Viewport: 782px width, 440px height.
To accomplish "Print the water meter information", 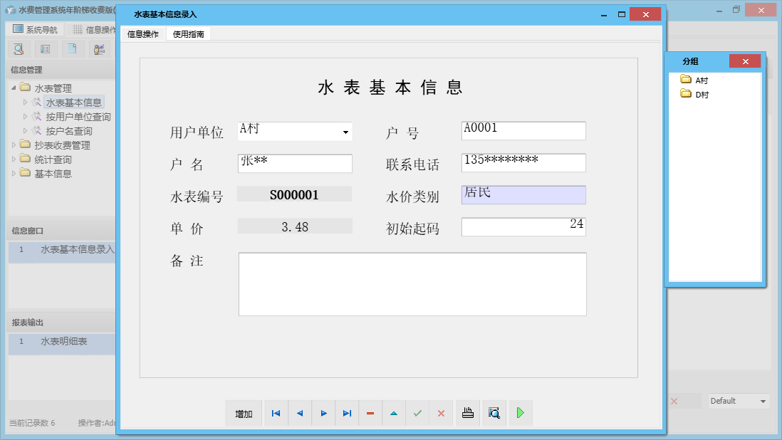I will click(x=467, y=413).
